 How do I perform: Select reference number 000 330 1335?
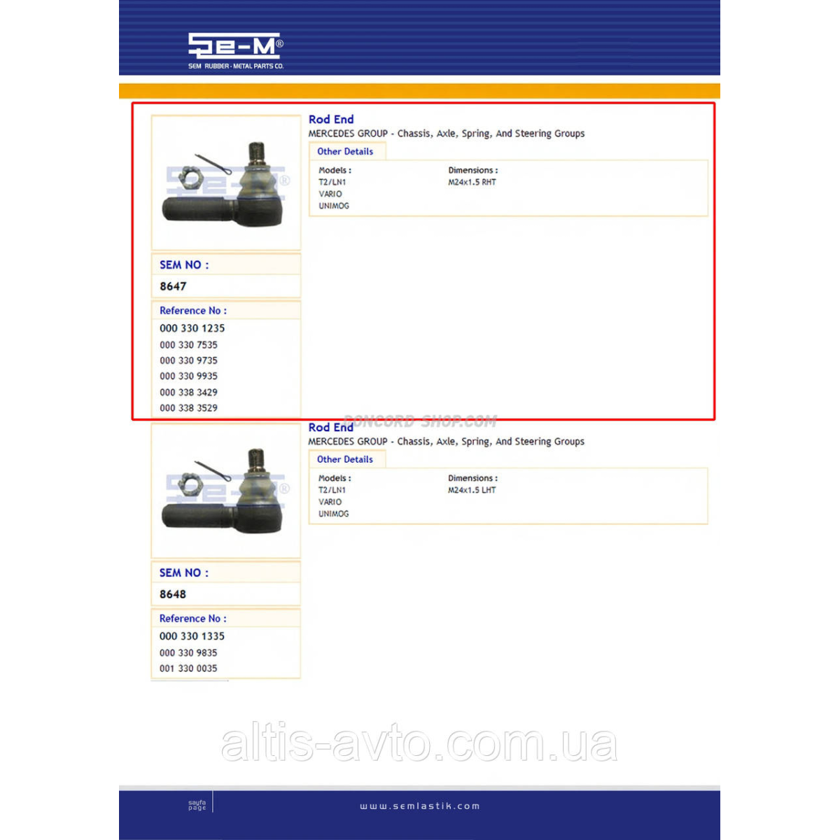coord(192,636)
